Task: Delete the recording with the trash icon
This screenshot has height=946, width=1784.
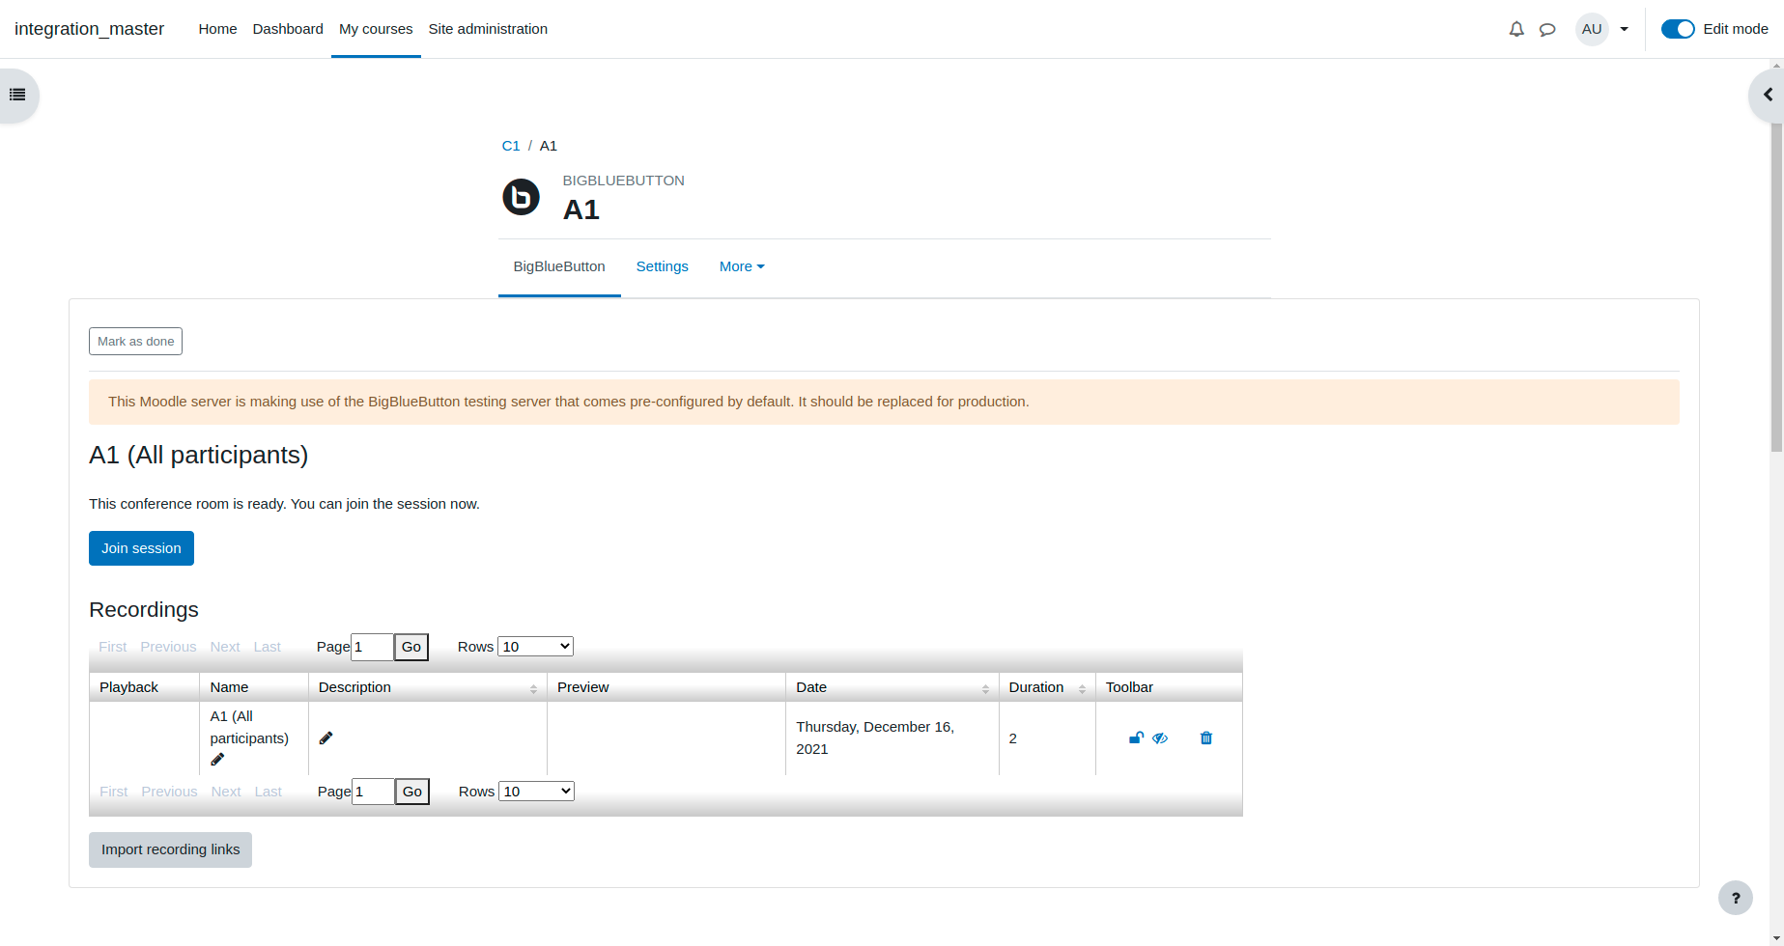Action: (x=1206, y=738)
